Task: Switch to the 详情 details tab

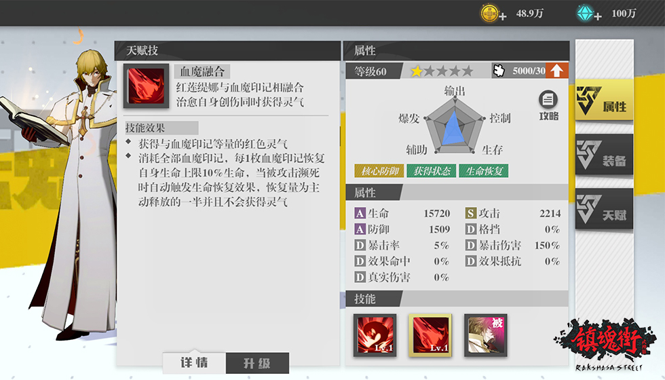Action: tap(194, 362)
